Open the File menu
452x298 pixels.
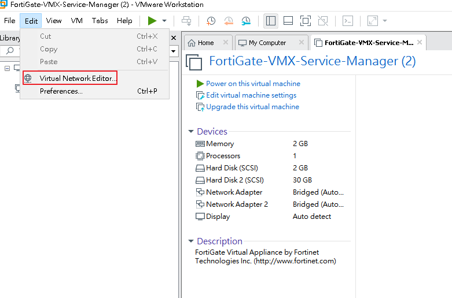(9, 21)
